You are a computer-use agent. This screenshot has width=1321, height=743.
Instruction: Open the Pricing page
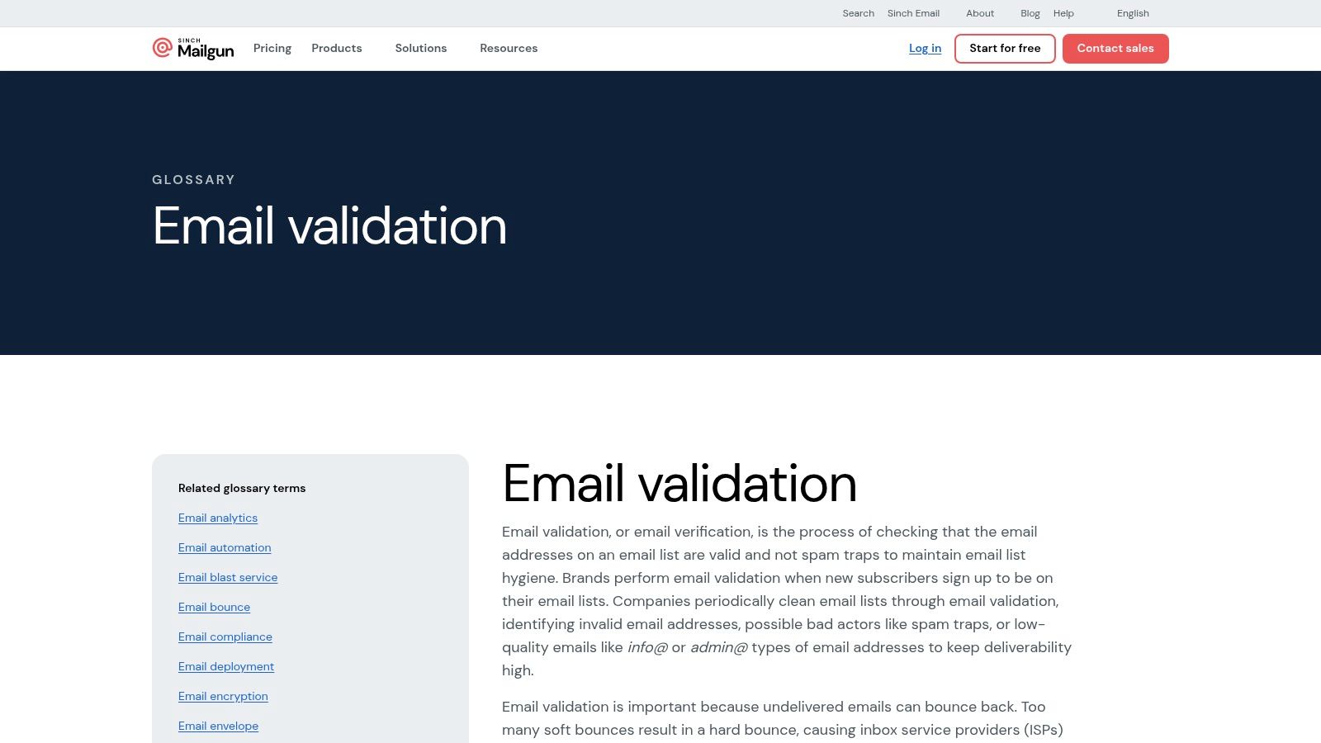pyautogui.click(x=272, y=49)
